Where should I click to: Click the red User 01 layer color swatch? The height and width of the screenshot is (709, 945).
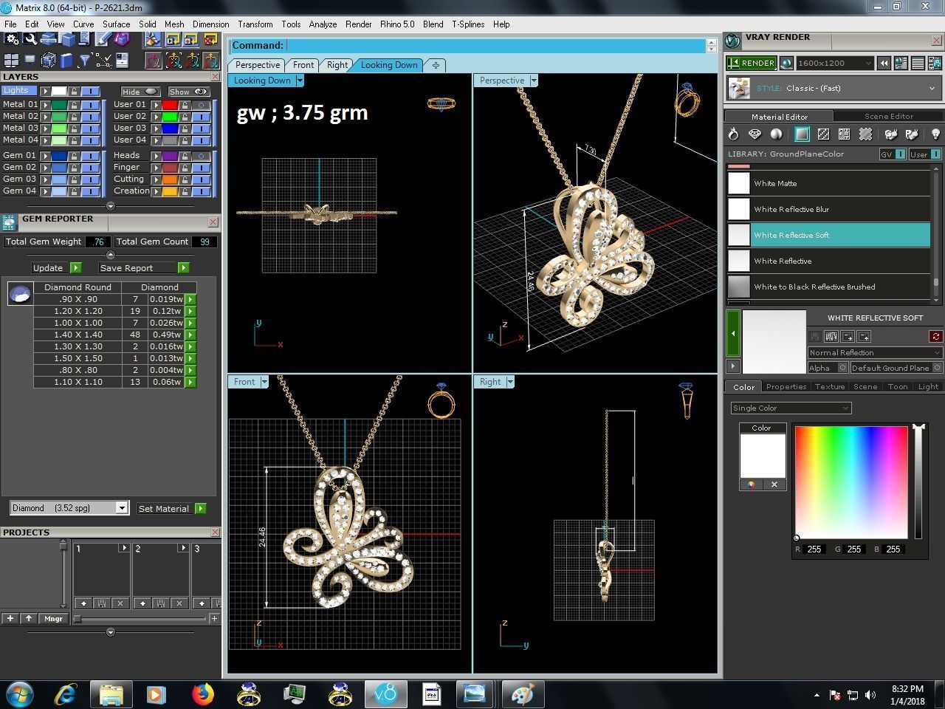coord(170,105)
